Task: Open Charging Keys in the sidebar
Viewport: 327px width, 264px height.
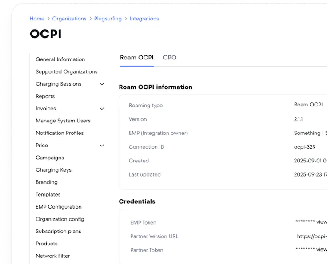Action: pos(54,170)
